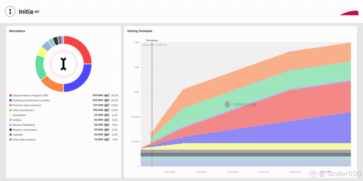The width and height of the screenshot is (363, 181).
Task: Click the 10.00M Echo Sale Investors amount
Action: point(99,140)
